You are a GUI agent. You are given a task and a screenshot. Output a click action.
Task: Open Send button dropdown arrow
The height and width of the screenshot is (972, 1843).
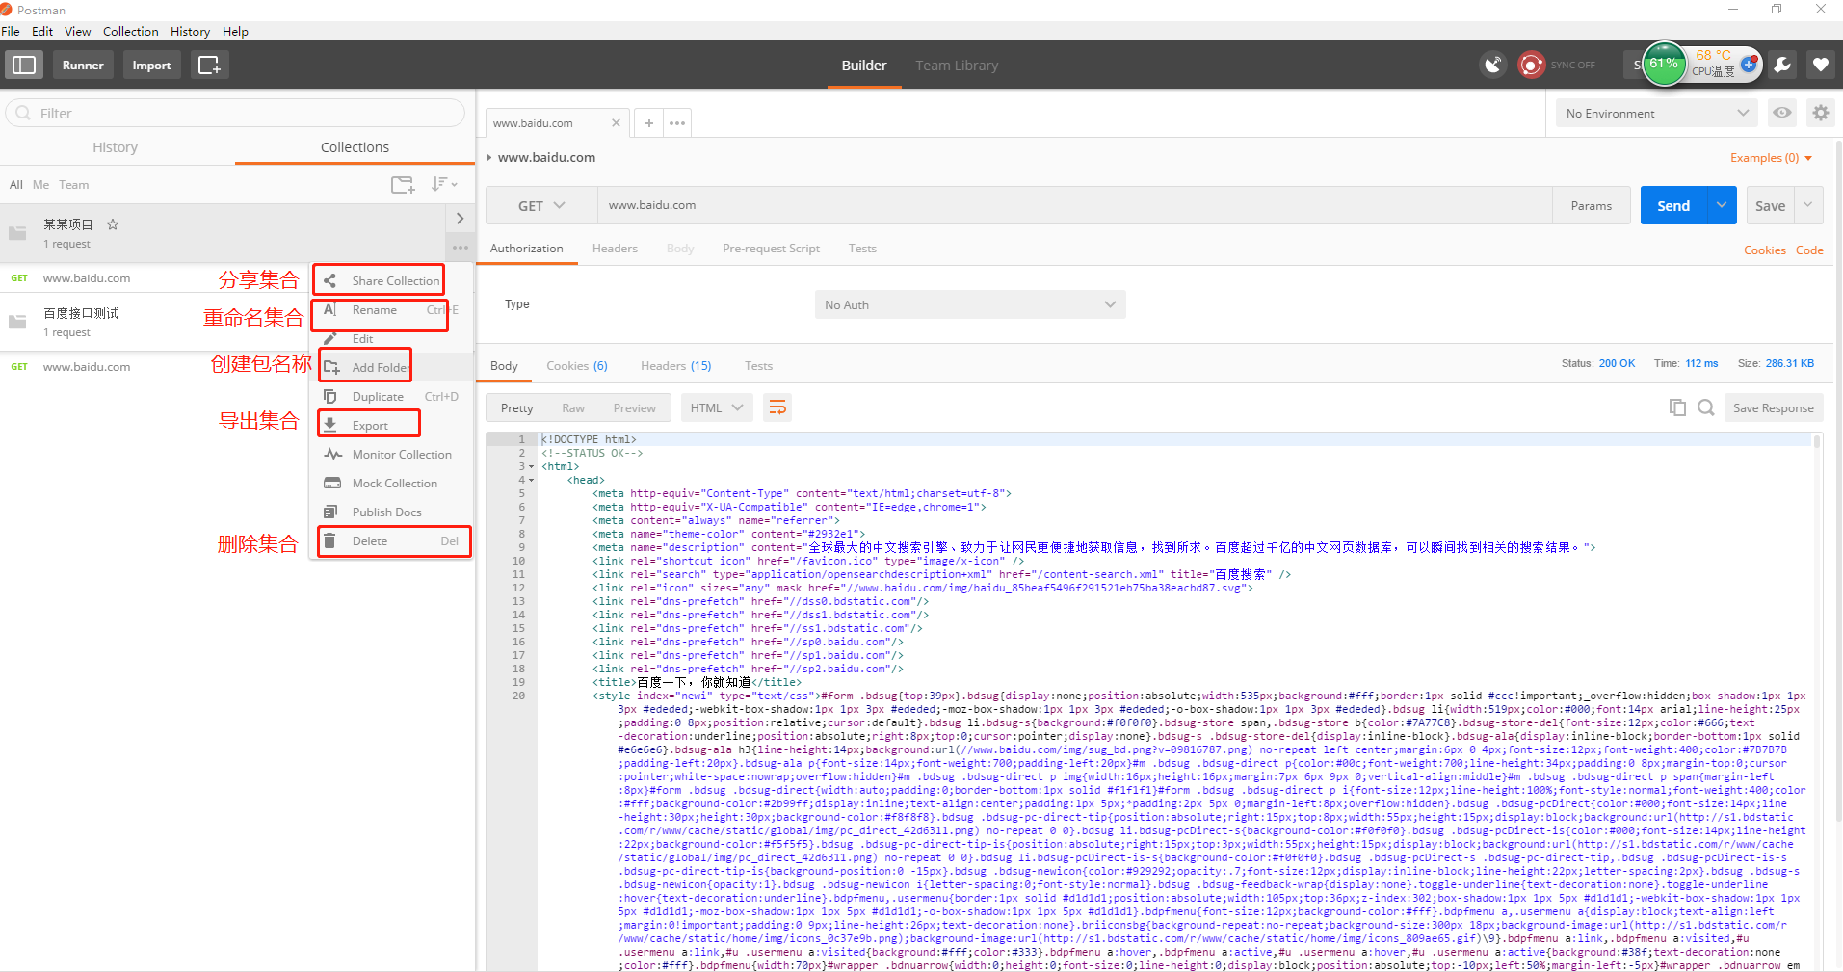point(1722,205)
